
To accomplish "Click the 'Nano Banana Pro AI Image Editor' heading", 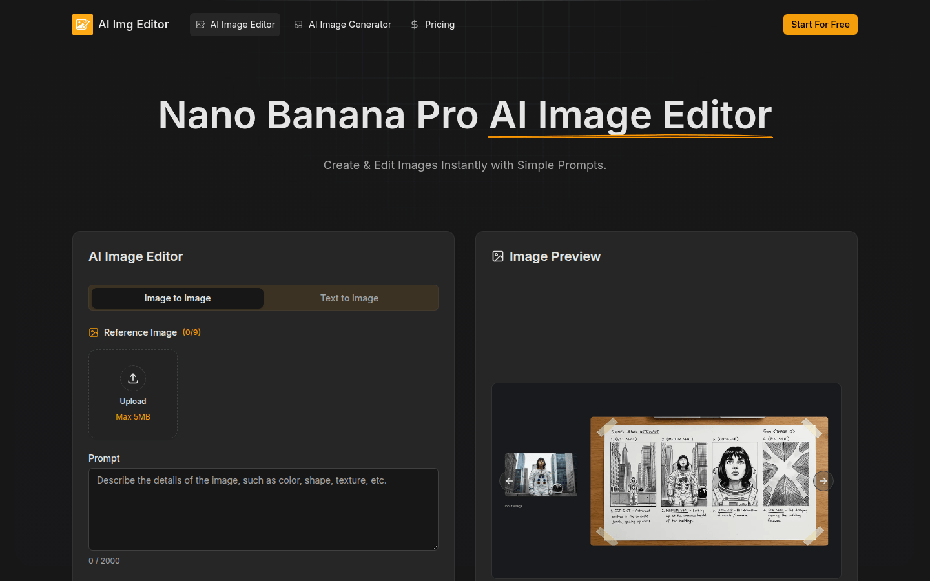I will coord(465,115).
